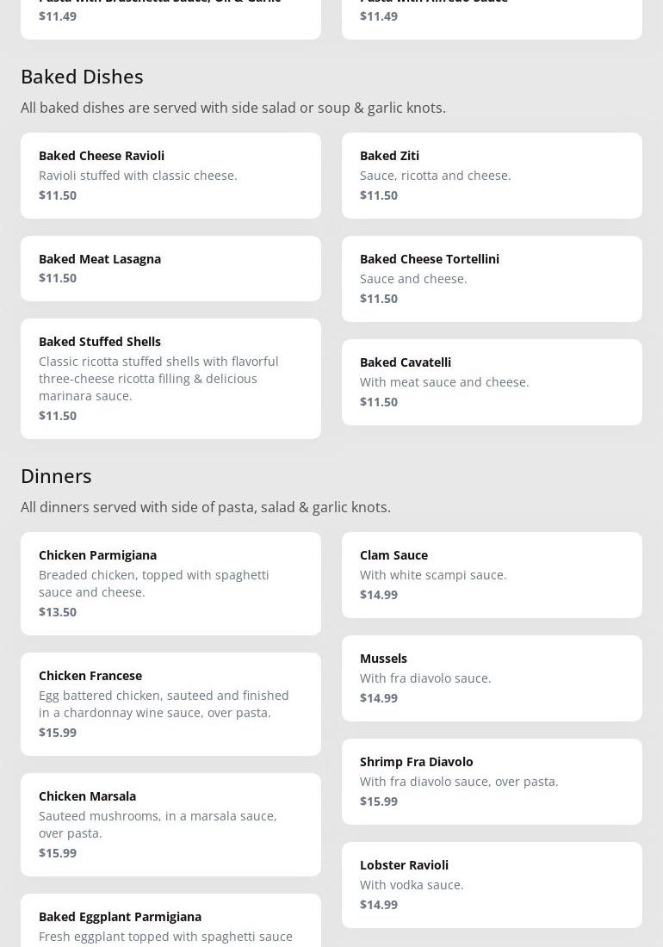This screenshot has height=947, width=663.
Task: Select the Chicken Marsala dinner
Action: tap(170, 824)
